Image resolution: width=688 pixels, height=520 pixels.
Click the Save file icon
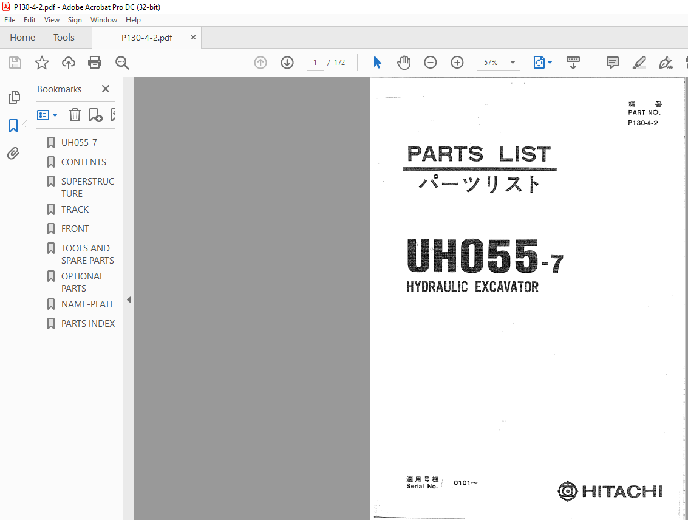tap(15, 63)
